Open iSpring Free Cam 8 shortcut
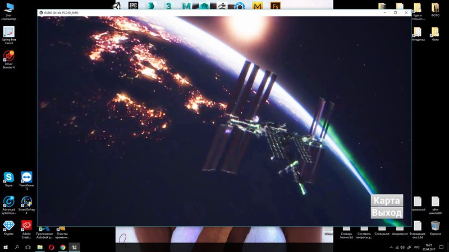 coord(9,32)
